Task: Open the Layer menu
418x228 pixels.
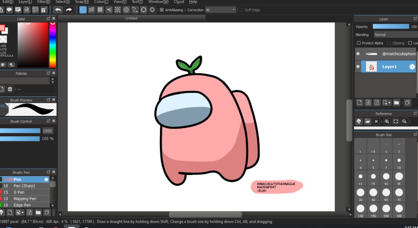Action: 25,2
